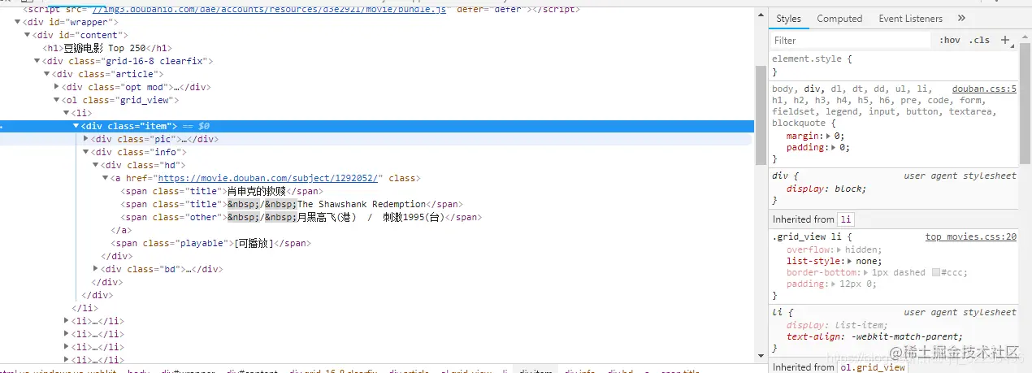This screenshot has height=373, width=1032.
Task: Switch to the Computed tab
Action: point(839,19)
